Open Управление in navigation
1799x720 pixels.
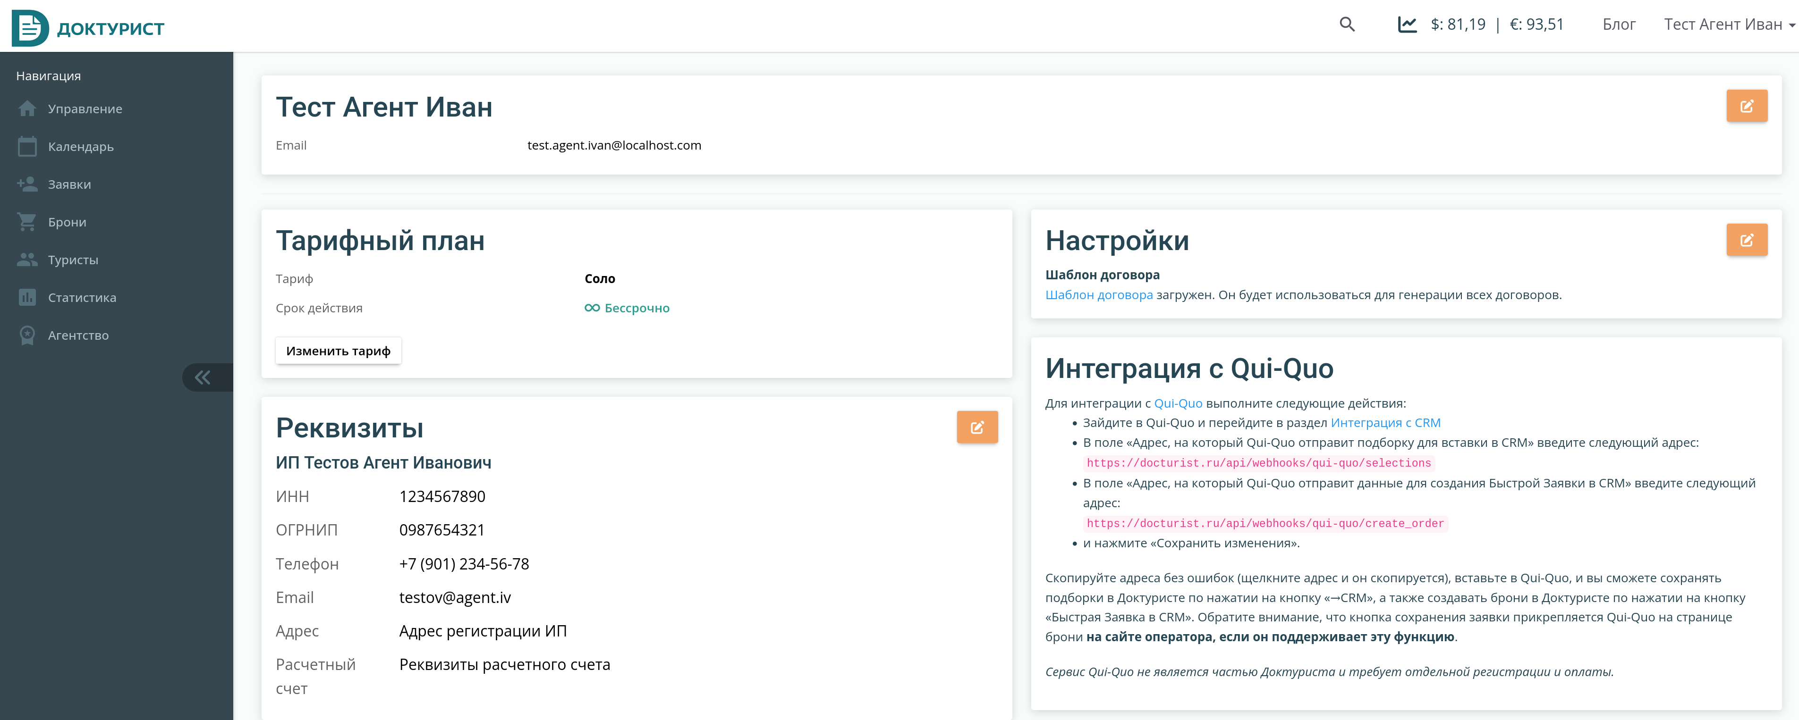tap(85, 109)
